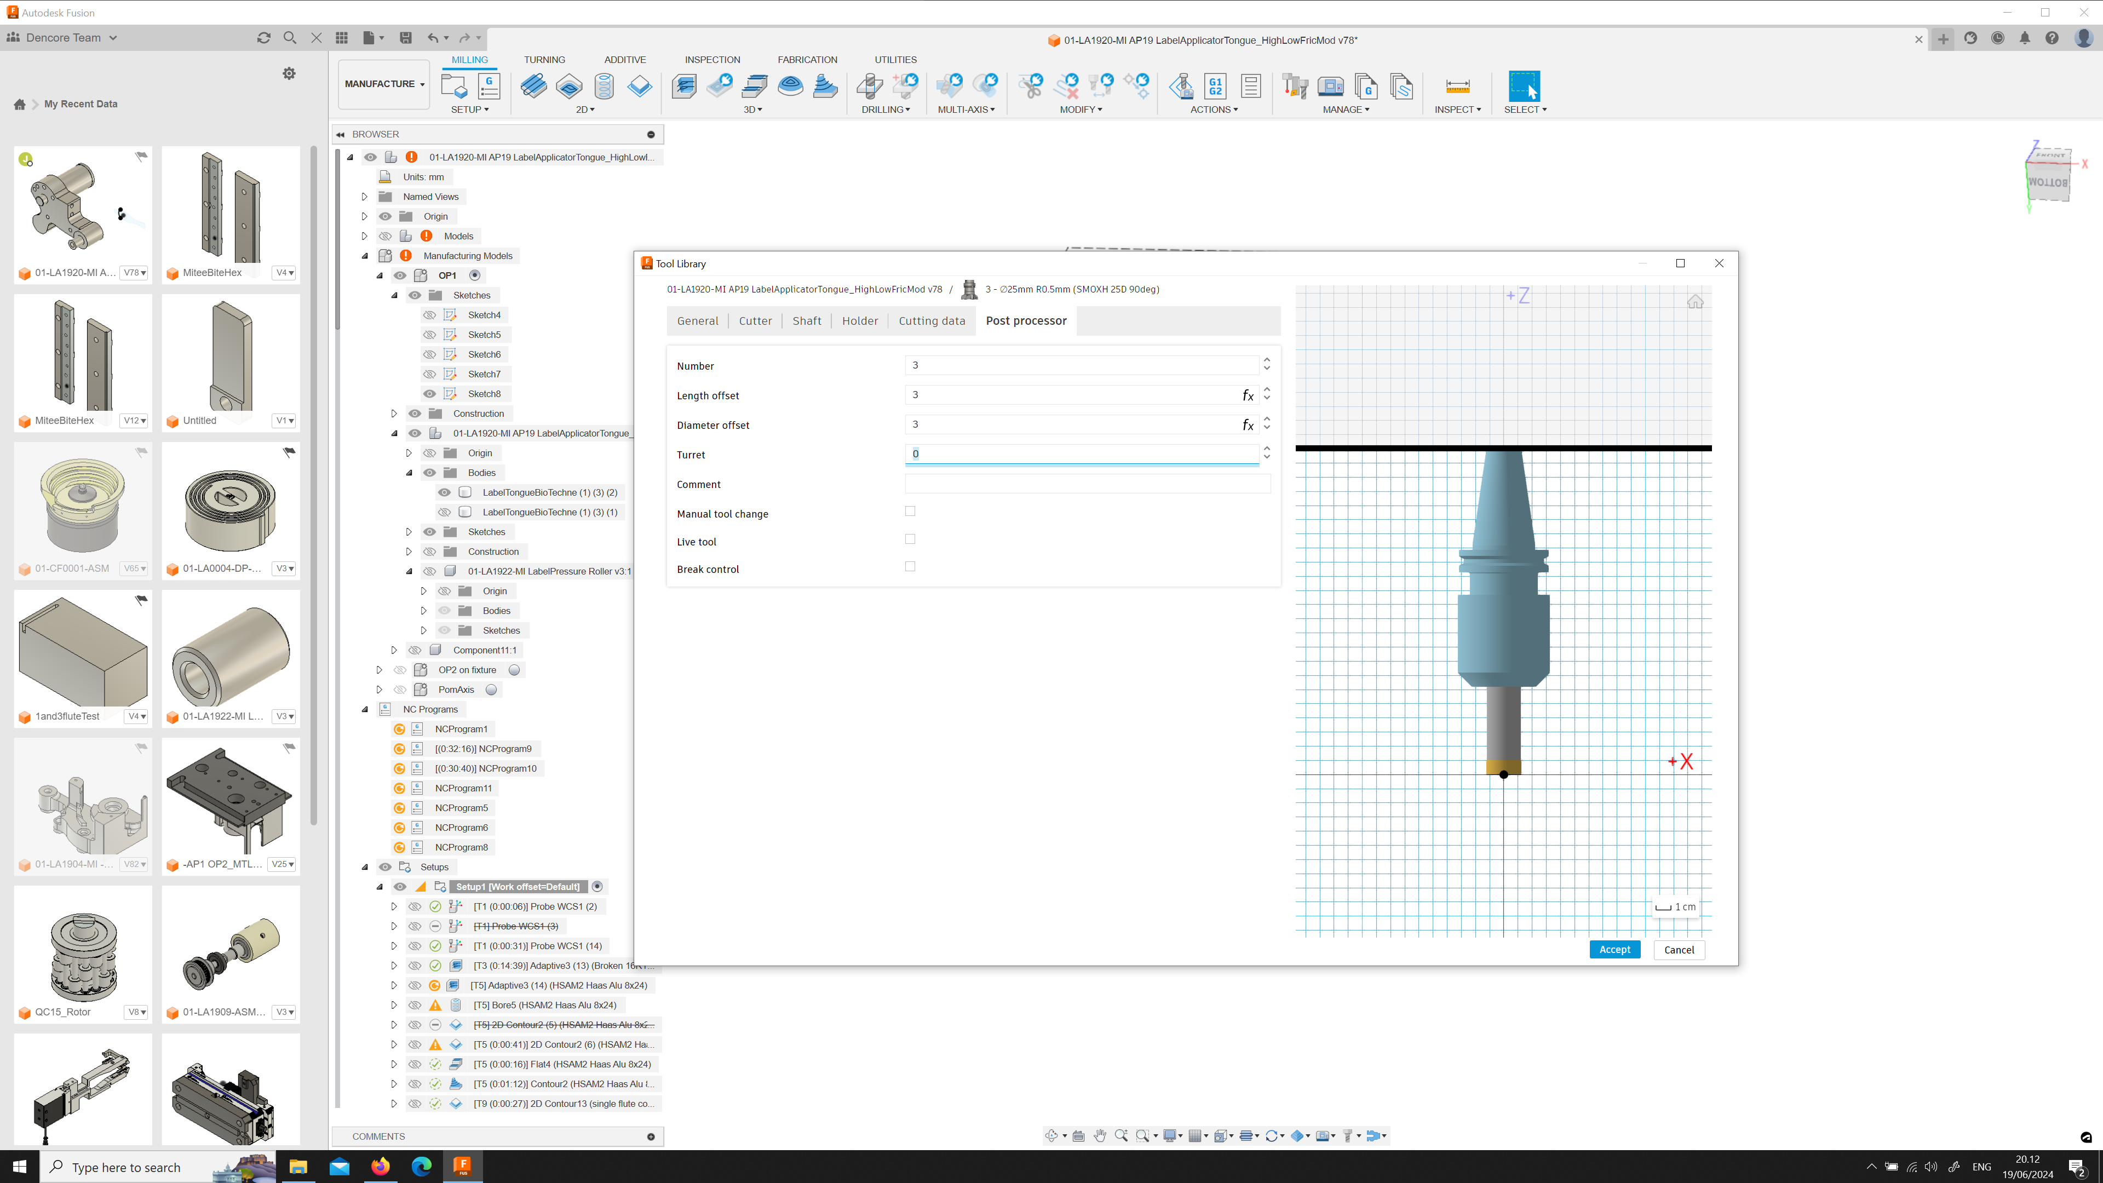2103x1183 pixels.
Task: Click the 3D Adaptive Clearing icon
Action: 684,86
